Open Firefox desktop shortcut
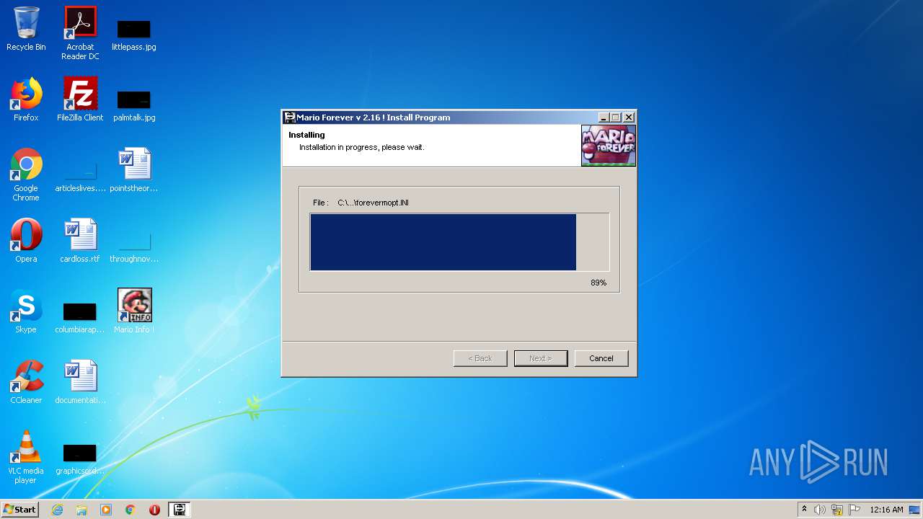Image resolution: width=923 pixels, height=519 pixels. tap(26, 99)
